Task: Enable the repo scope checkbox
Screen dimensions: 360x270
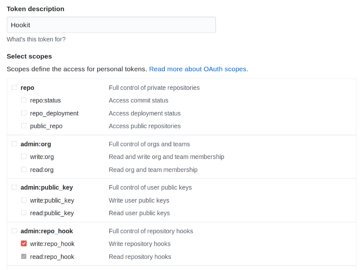Action: point(14,88)
